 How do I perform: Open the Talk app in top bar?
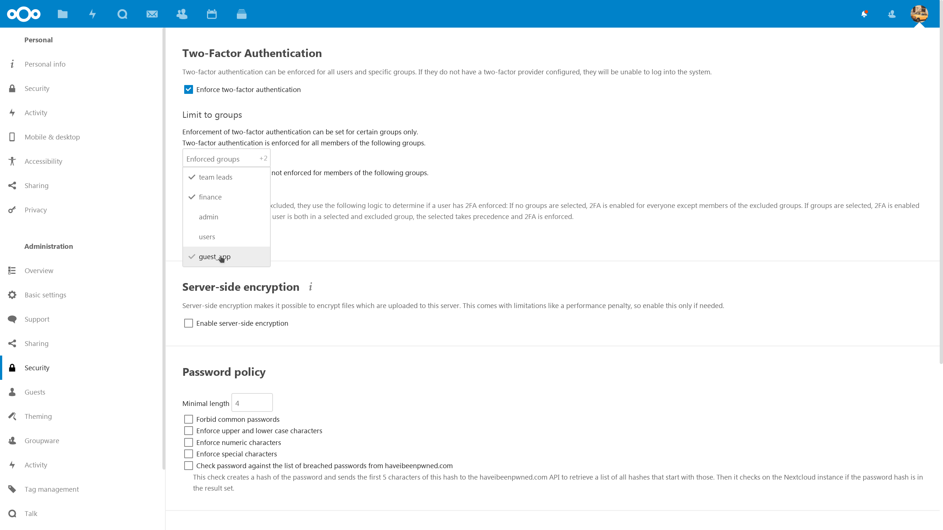[122, 14]
